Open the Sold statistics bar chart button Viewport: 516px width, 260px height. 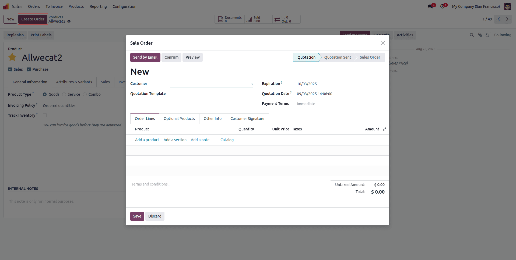[258, 19]
